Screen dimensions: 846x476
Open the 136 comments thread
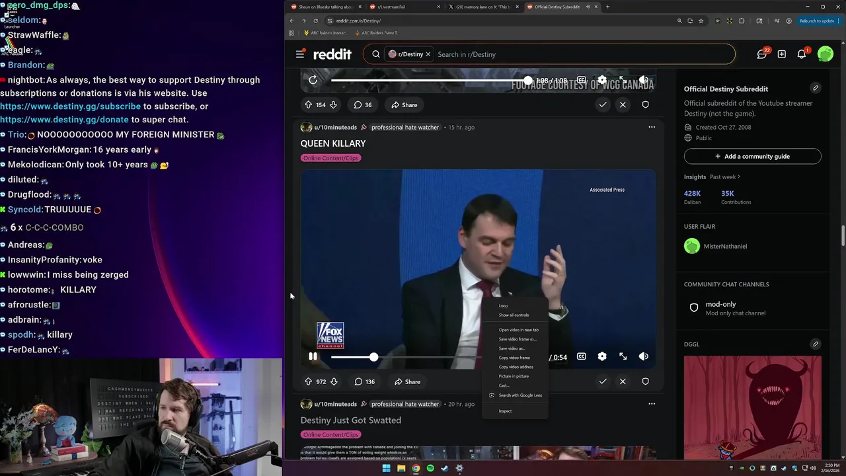364,381
